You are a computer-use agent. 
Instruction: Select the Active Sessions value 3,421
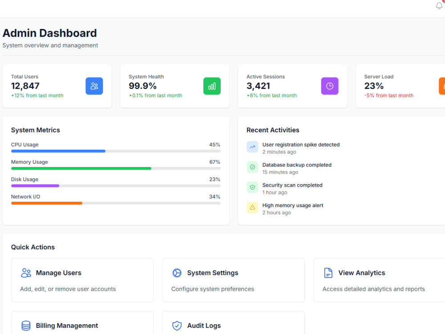click(258, 86)
